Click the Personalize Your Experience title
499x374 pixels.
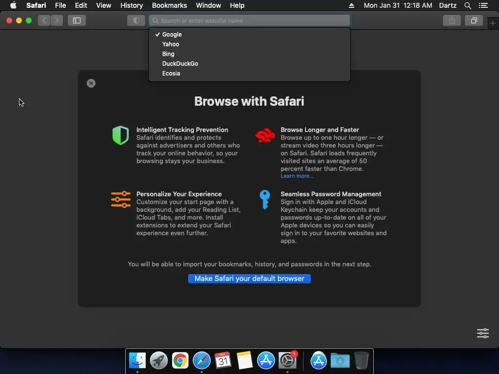click(179, 194)
